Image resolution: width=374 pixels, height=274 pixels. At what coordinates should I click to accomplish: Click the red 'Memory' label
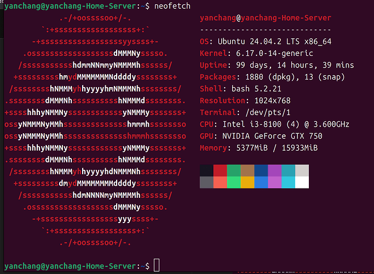coord(214,148)
